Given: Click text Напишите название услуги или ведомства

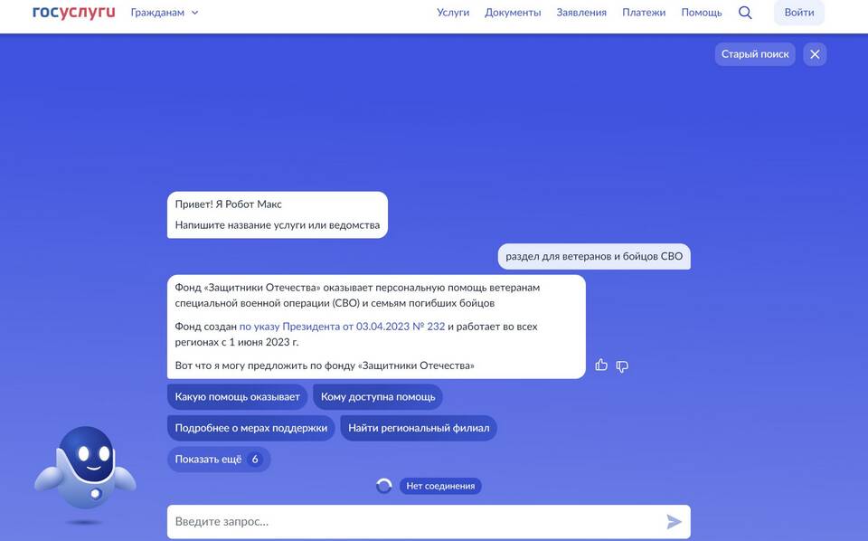Looking at the screenshot, I should (278, 225).
